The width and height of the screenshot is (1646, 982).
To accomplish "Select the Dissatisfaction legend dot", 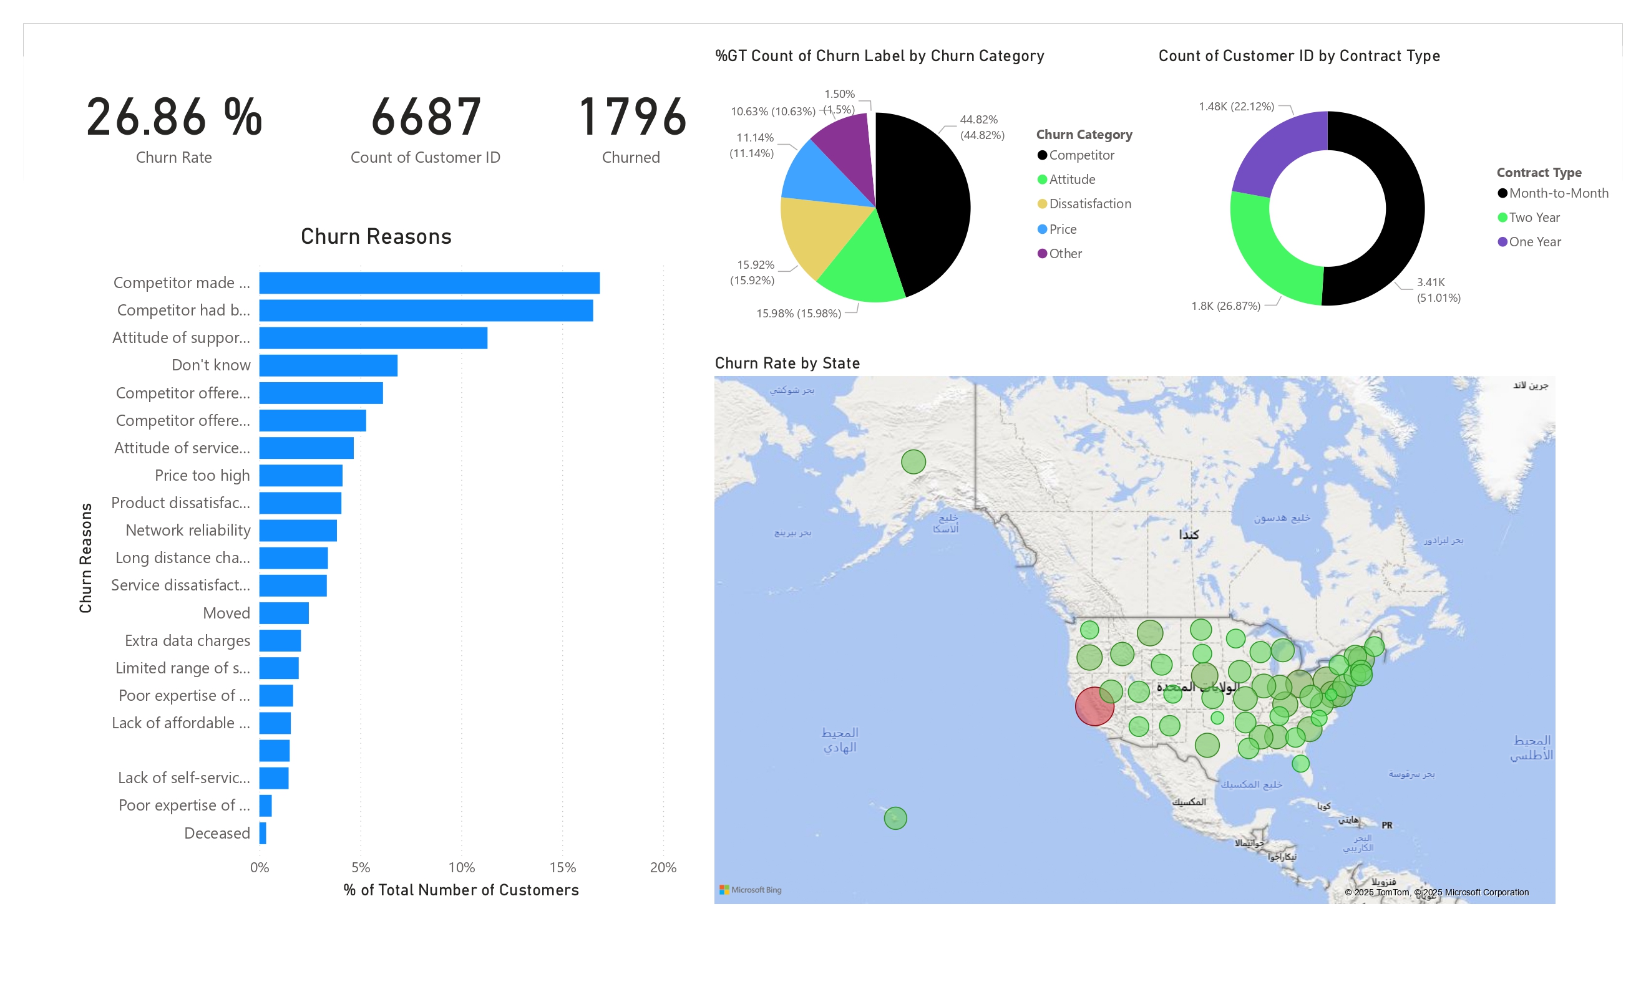I will point(1042,204).
